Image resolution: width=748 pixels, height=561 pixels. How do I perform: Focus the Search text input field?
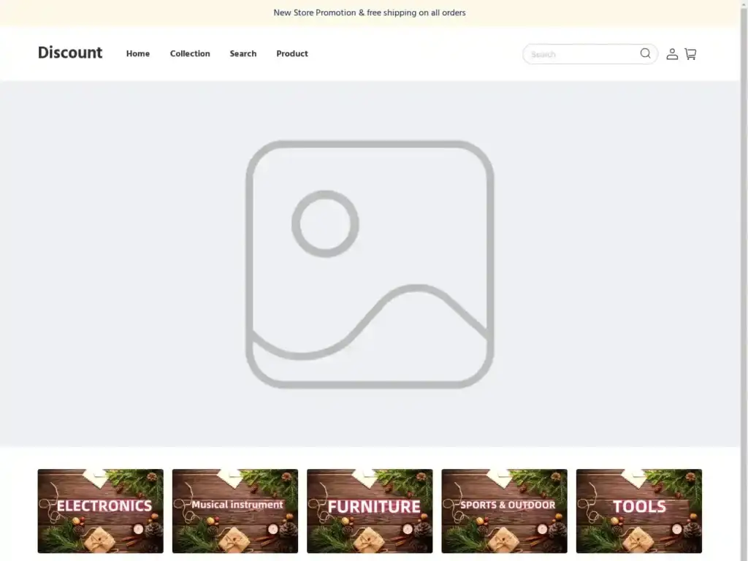pos(581,54)
